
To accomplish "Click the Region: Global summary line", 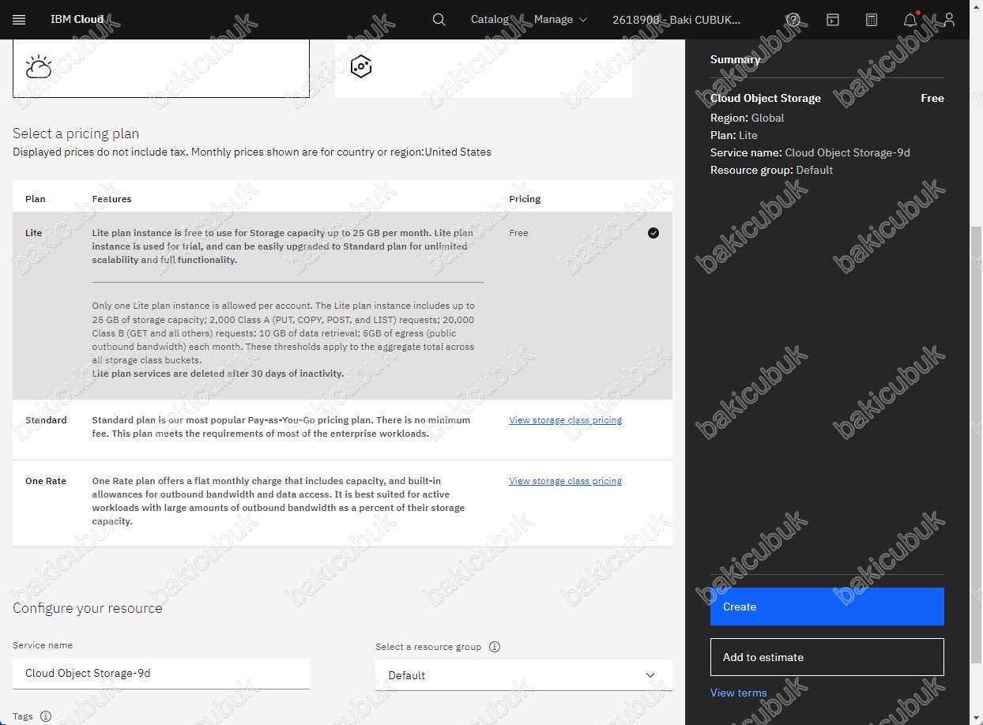I will point(747,118).
